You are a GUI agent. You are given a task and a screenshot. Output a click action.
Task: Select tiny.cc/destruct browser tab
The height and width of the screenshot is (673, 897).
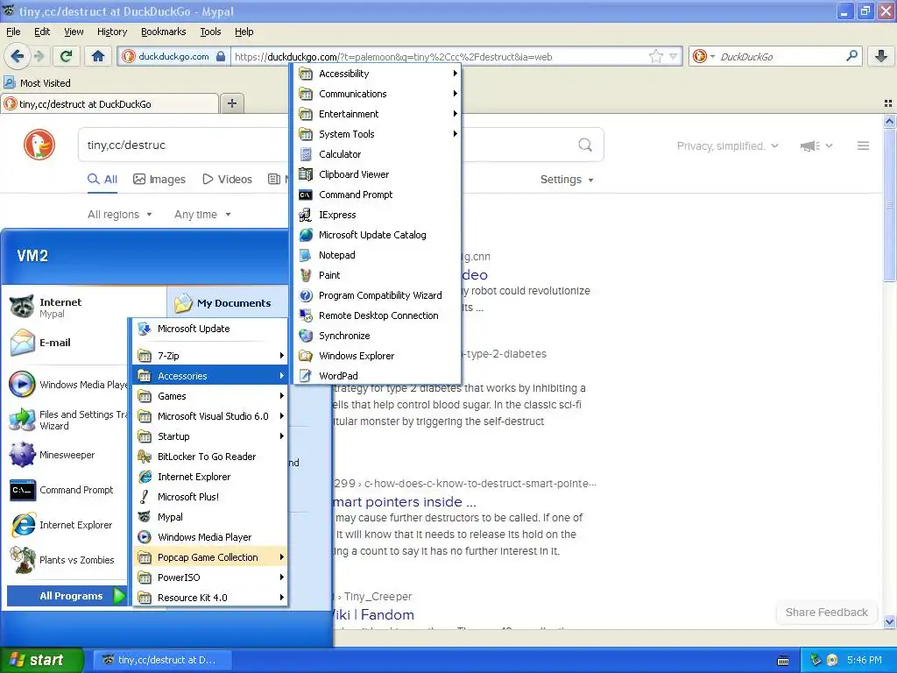coord(109,103)
